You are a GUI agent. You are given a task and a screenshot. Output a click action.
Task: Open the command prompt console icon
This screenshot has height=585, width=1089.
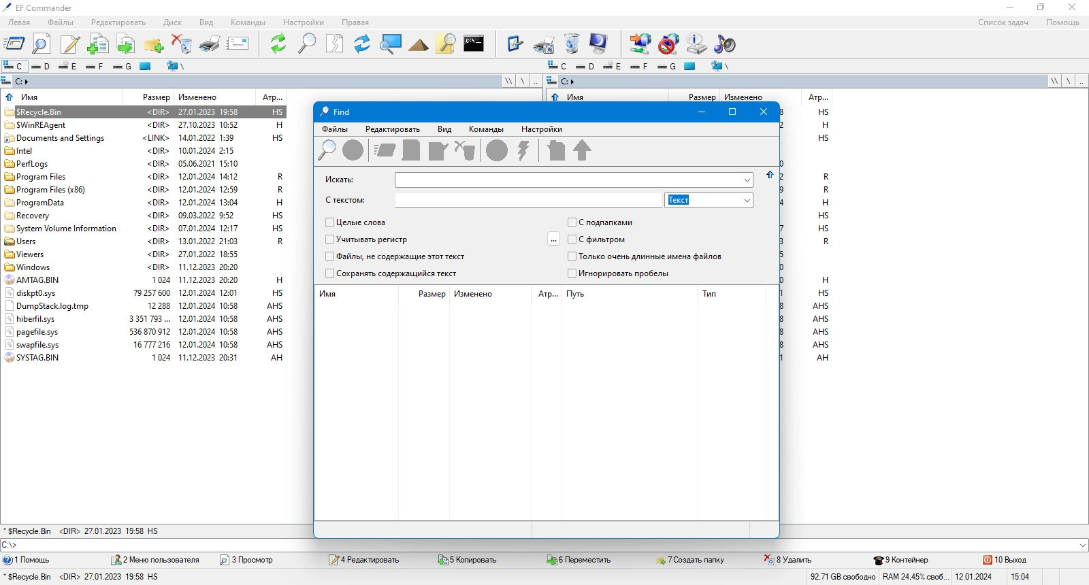(x=474, y=44)
